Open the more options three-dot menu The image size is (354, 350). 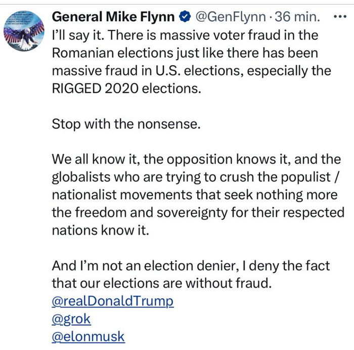pos(340,17)
